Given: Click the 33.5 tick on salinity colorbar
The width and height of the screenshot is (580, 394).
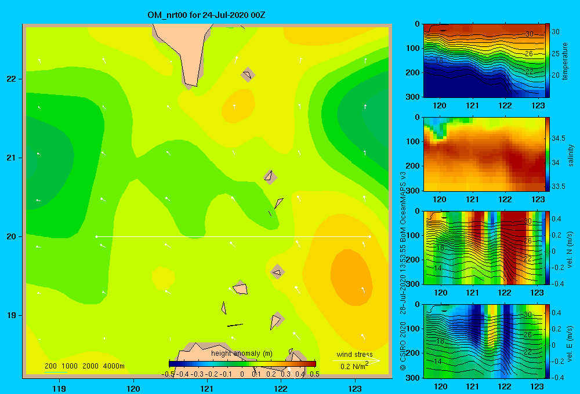Looking at the screenshot, I should click(559, 187).
